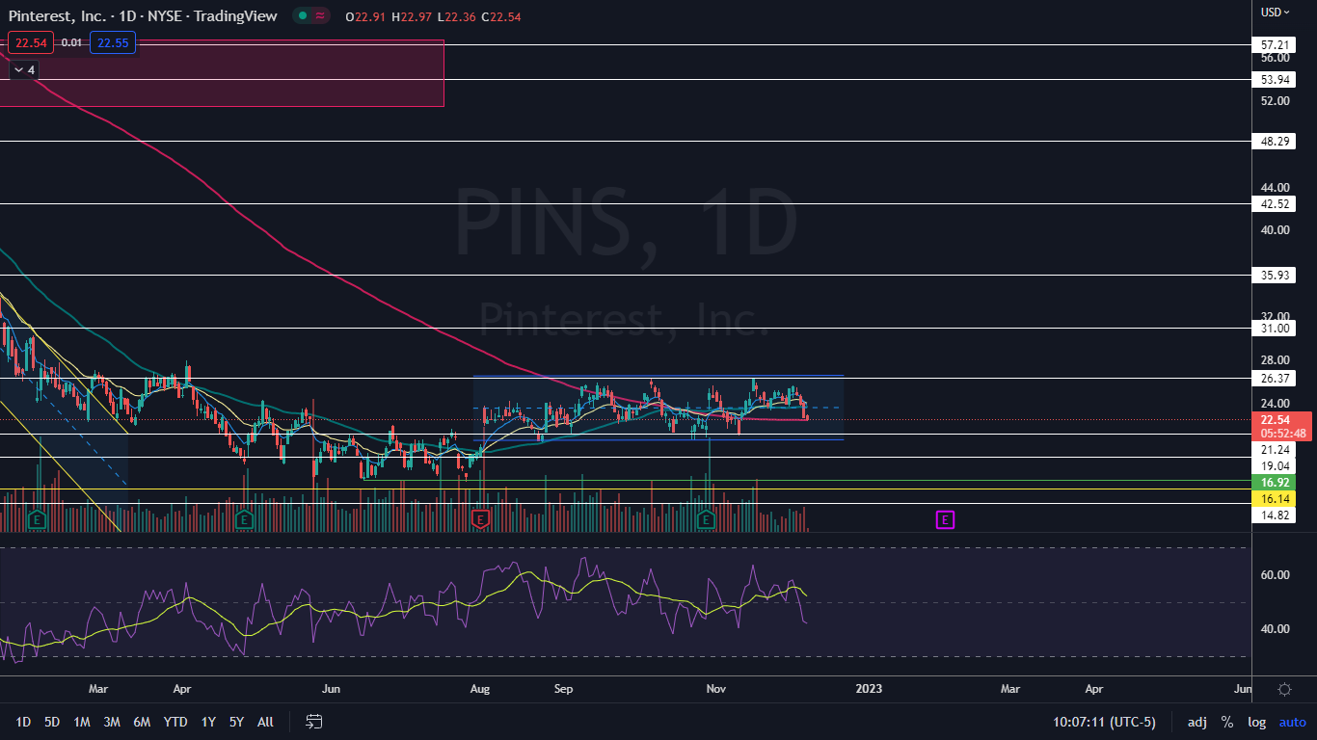Click the RSI 40.00 scale label
Image resolution: width=1317 pixels, height=740 pixels.
(1276, 629)
